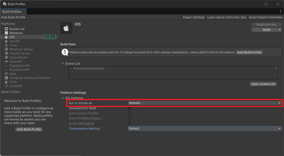The width and height of the screenshot is (284, 156).
Task: Click the Open Scene List button
Action: tap(263, 84)
